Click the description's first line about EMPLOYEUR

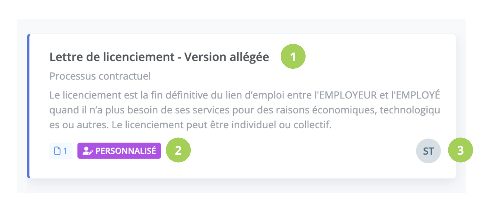click(244, 95)
